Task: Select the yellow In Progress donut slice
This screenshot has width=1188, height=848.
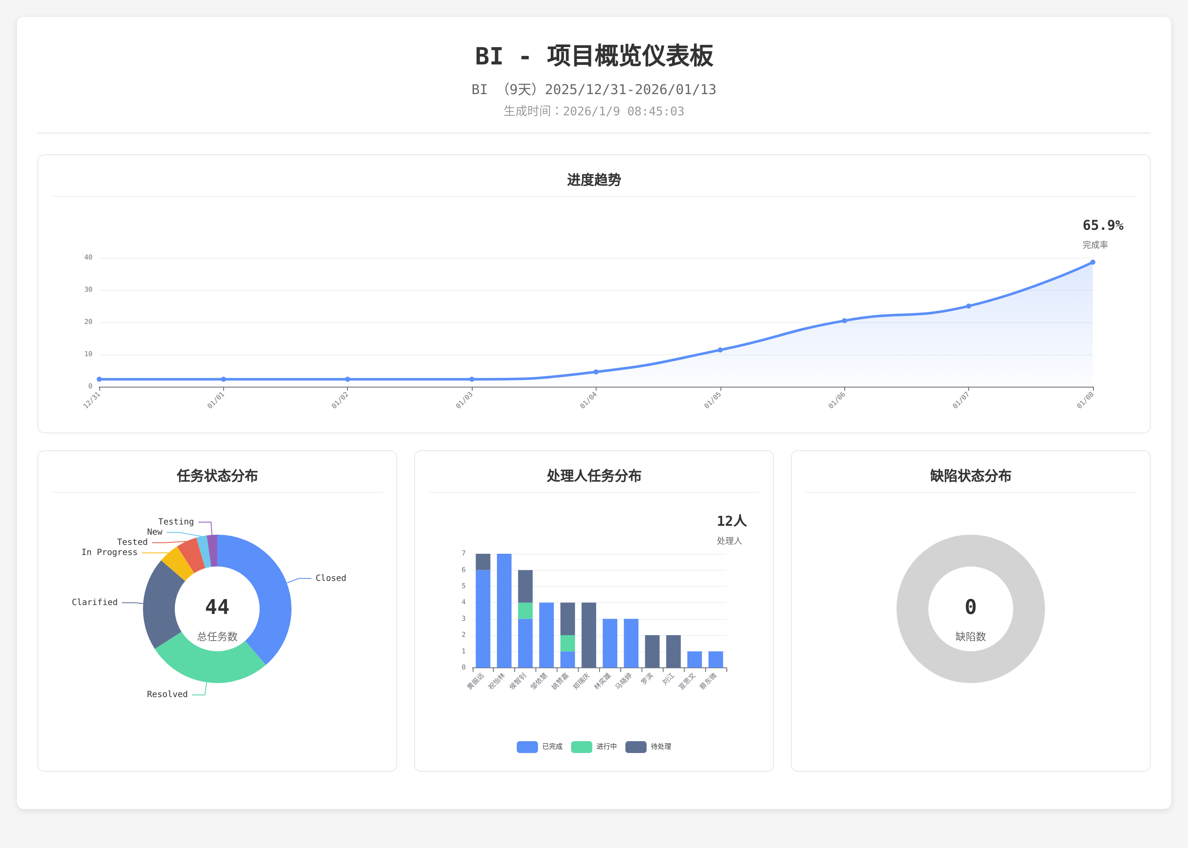Action: pyautogui.click(x=179, y=564)
